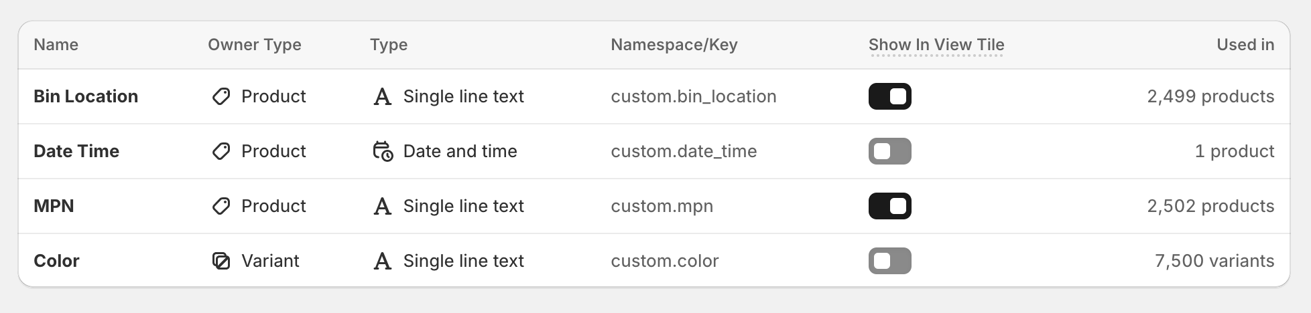
Task: Click the 7,500 variants usage count
Action: coord(1214,261)
